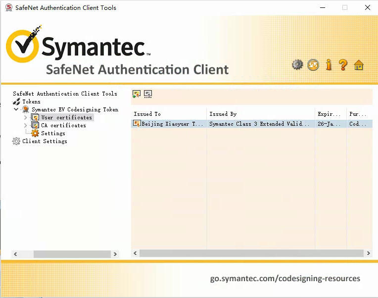Click left arrow of tree panel scrollbar
Screen dimensions: 378x298
coord(15,254)
